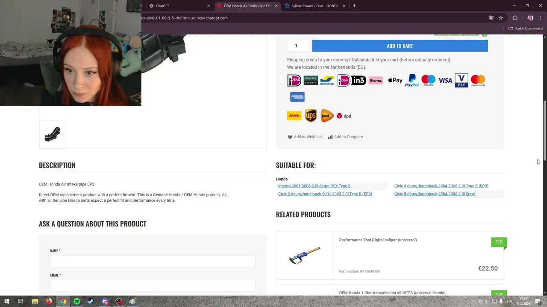This screenshot has width=547, height=307.
Task: Open Task View on the taskbar
Action: point(20,301)
